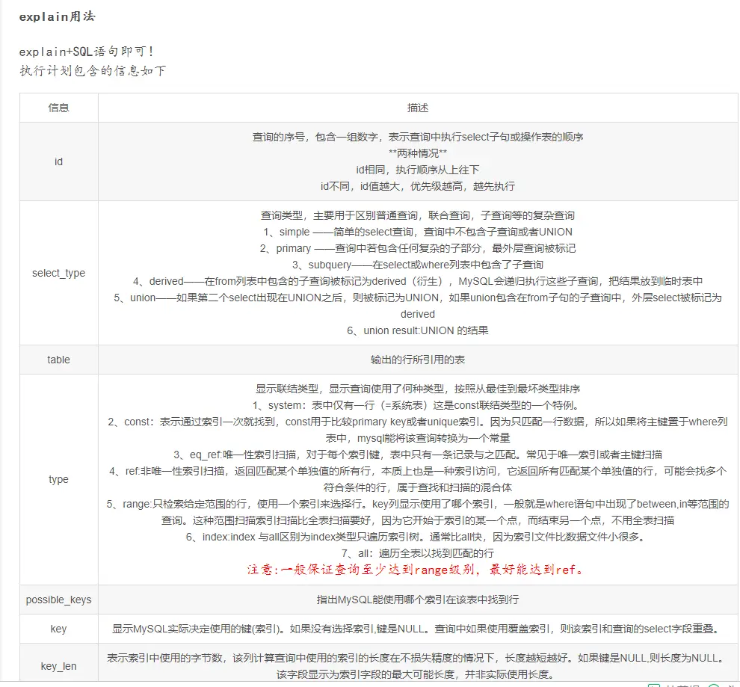Click the '1、system' description line
The height and width of the screenshot is (687, 740).
tap(418, 405)
